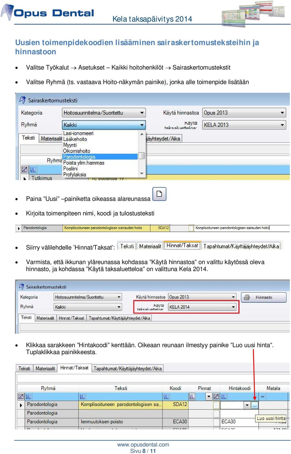Switch to Hinnat/Taksat tab in middle screenshot

tap(71, 318)
